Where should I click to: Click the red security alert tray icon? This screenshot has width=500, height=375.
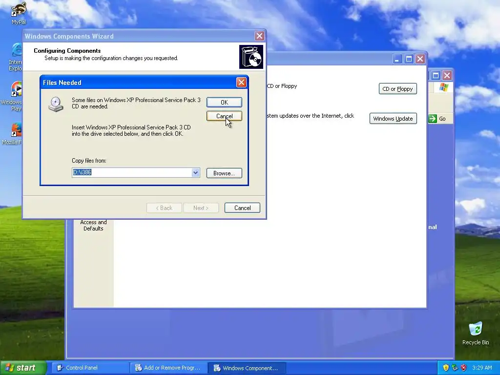click(x=464, y=368)
